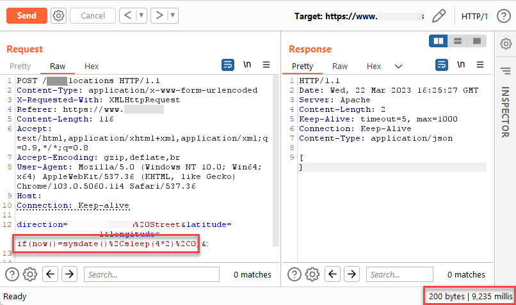Expand more Response tabs chevron
The height and width of the screenshot is (305, 516).
[398, 66]
